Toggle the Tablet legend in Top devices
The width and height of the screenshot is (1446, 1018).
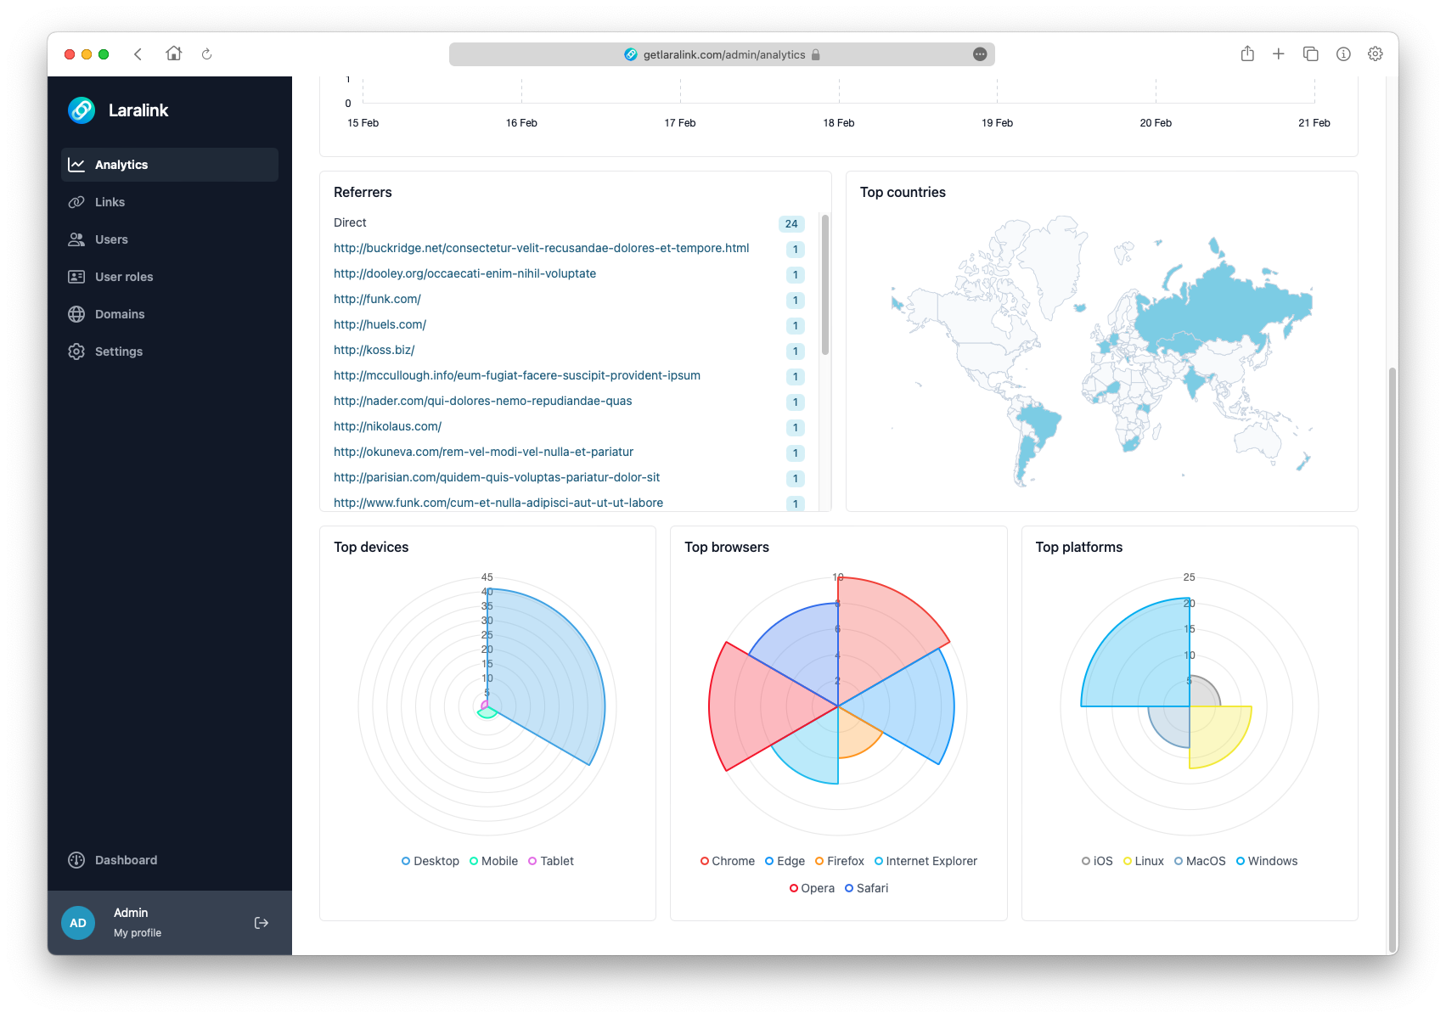[551, 861]
